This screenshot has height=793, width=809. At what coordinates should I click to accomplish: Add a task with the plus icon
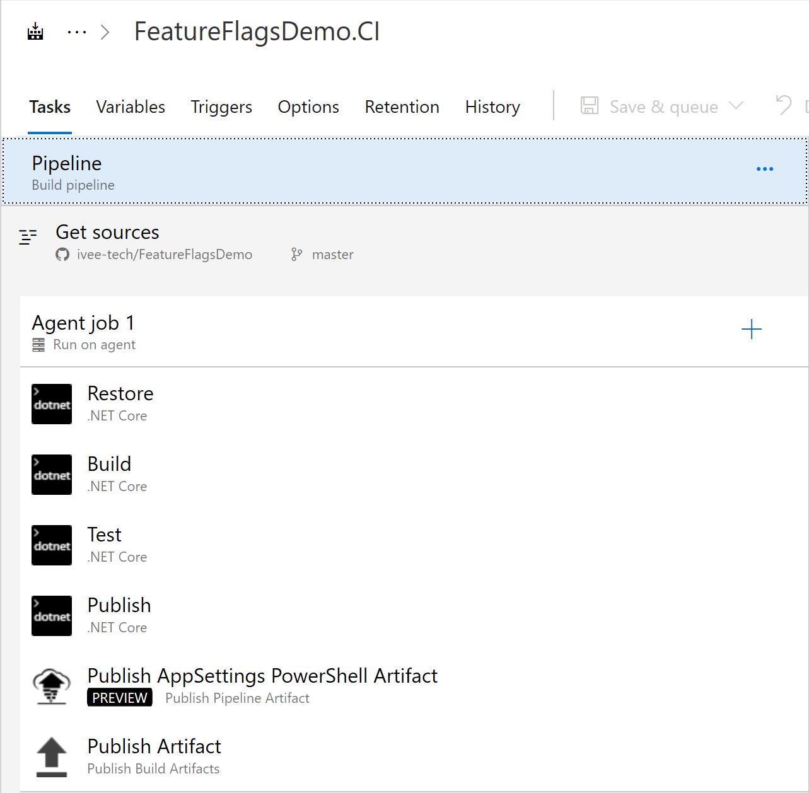tap(752, 329)
